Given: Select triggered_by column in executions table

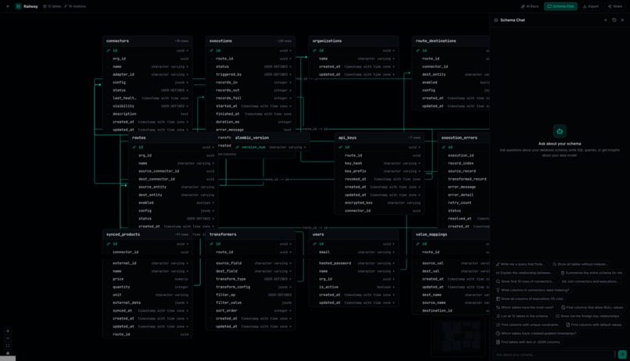Looking at the screenshot, I should pyautogui.click(x=250, y=74).
